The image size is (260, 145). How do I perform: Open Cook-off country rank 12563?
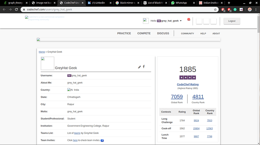coord(210,129)
